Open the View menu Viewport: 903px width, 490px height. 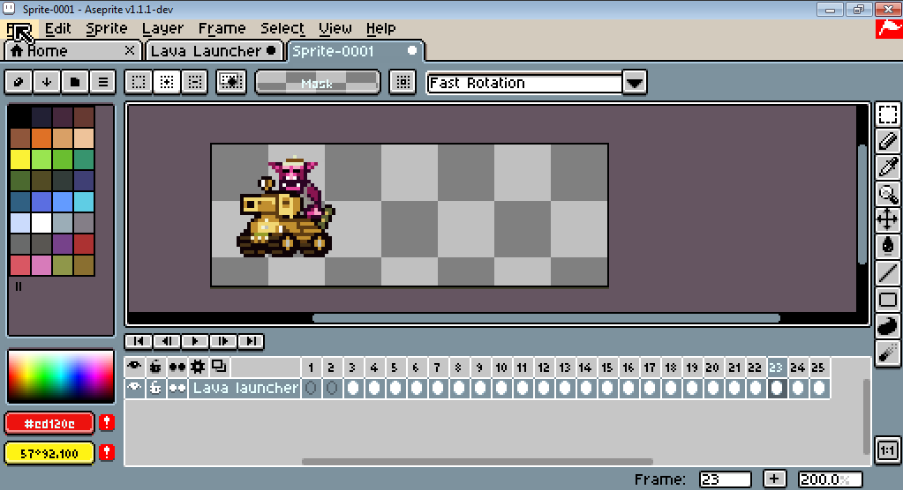[335, 29]
